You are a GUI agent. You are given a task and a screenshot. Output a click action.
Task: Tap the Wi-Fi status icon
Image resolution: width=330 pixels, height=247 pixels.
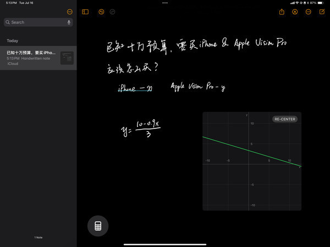click(x=297, y=3)
